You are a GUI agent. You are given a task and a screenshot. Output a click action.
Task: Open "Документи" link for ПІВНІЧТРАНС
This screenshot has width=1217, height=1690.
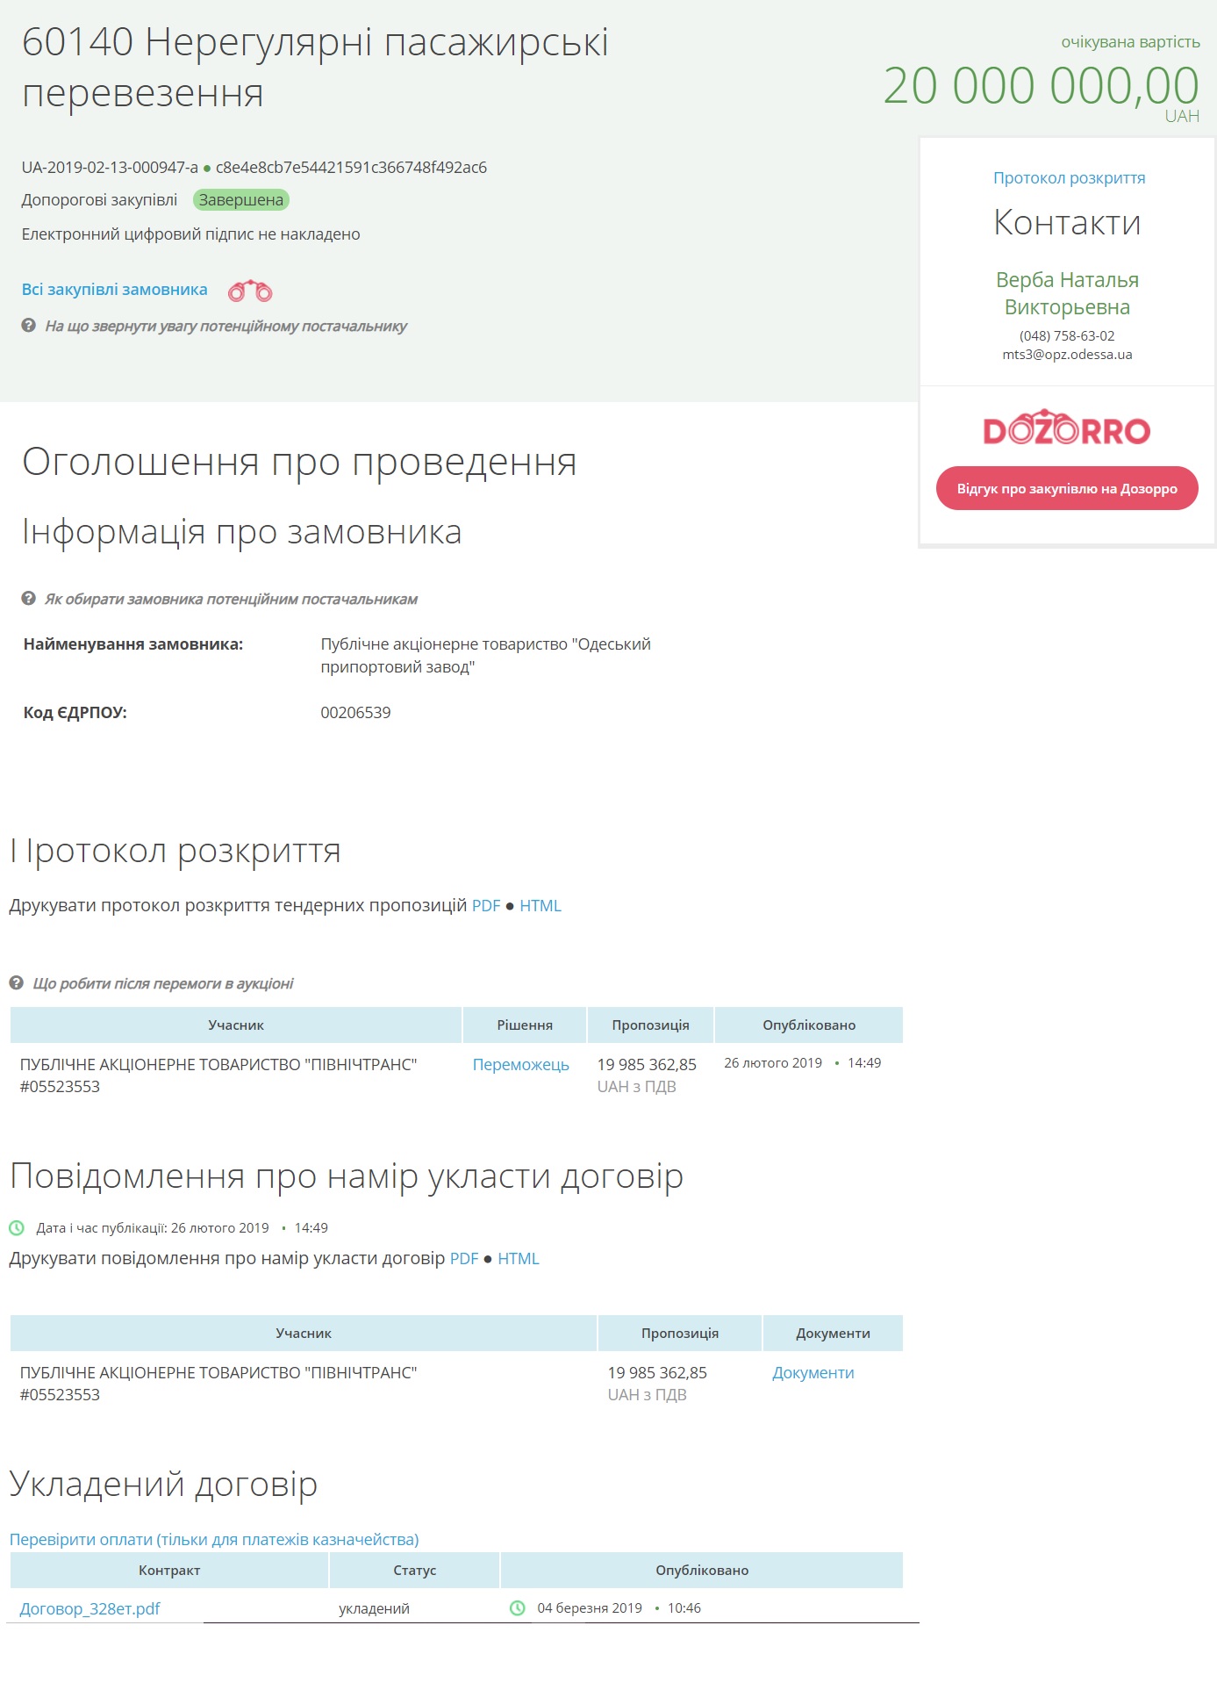coord(813,1372)
